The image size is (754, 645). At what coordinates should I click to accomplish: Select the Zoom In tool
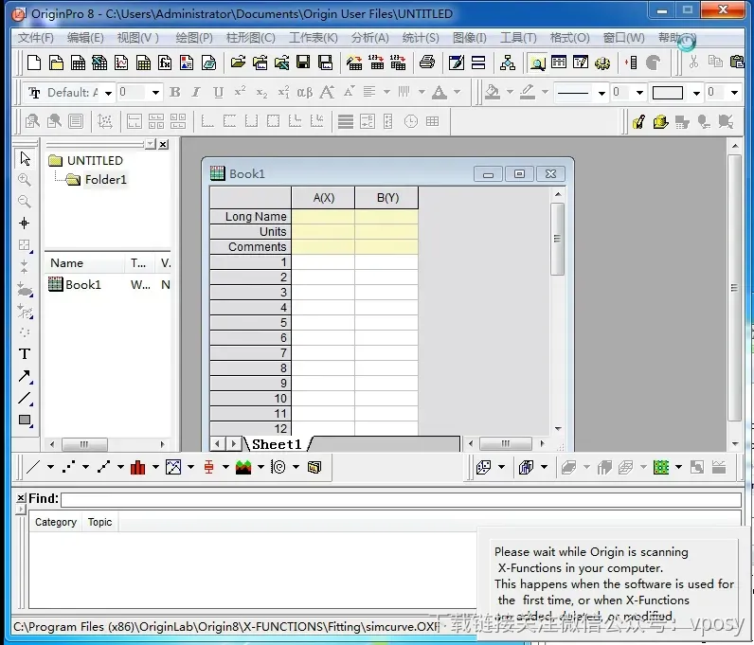point(25,180)
